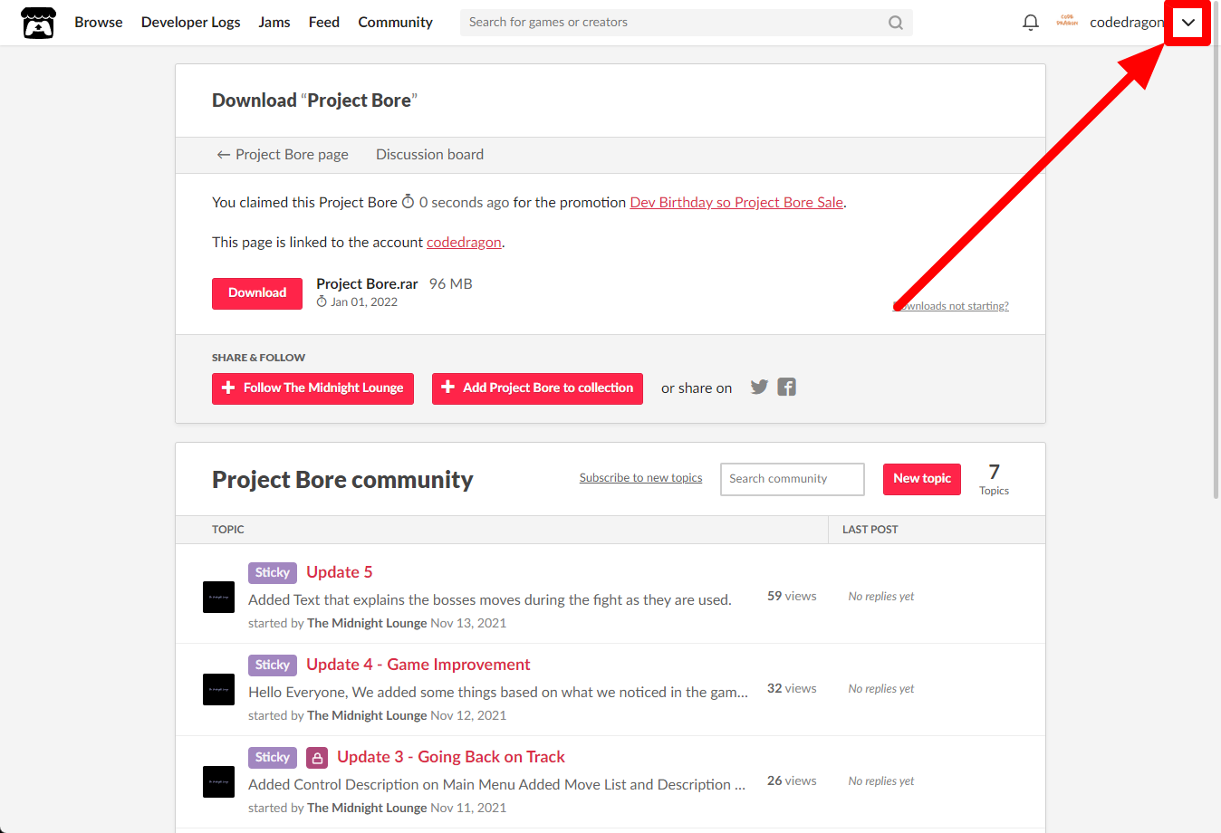Share on Facebook icon
Viewport: 1221px width, 833px height.
tap(787, 388)
